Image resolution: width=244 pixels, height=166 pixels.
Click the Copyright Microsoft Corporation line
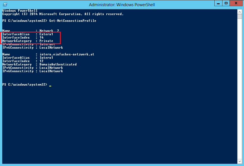point(63,14)
